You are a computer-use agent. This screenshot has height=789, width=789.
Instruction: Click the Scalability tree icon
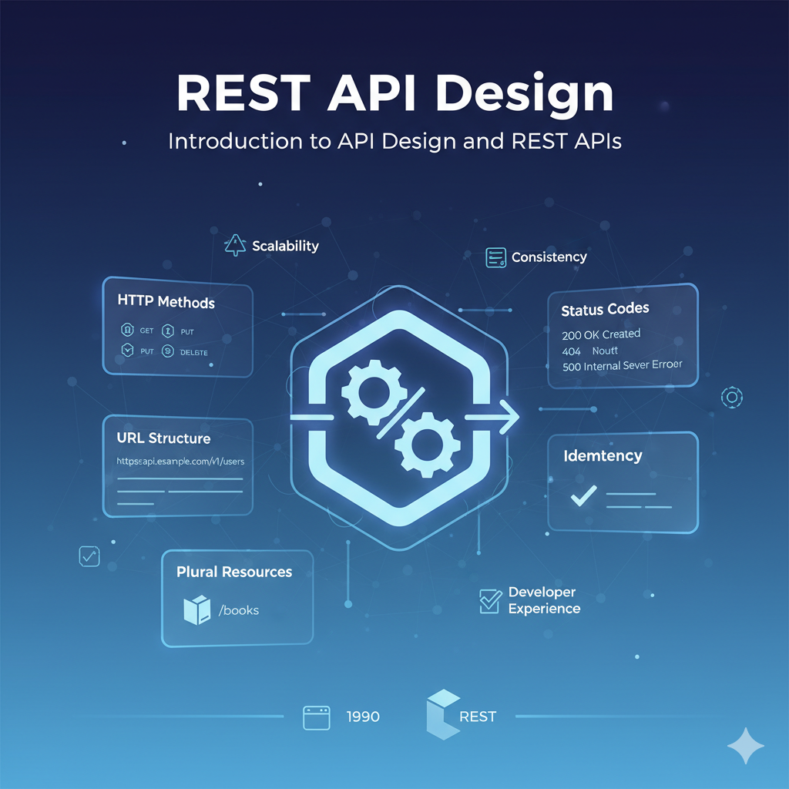pyautogui.click(x=235, y=245)
